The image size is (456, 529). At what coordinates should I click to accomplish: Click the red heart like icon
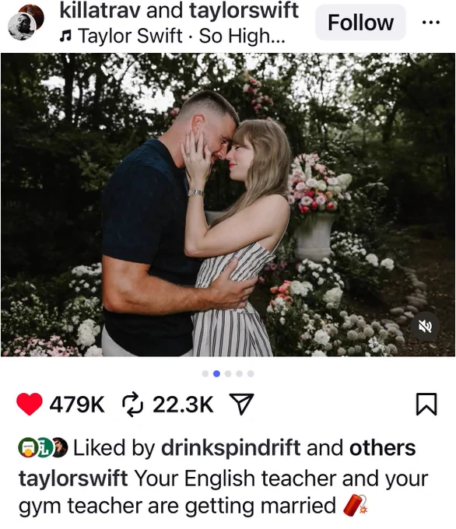pyautogui.click(x=30, y=404)
